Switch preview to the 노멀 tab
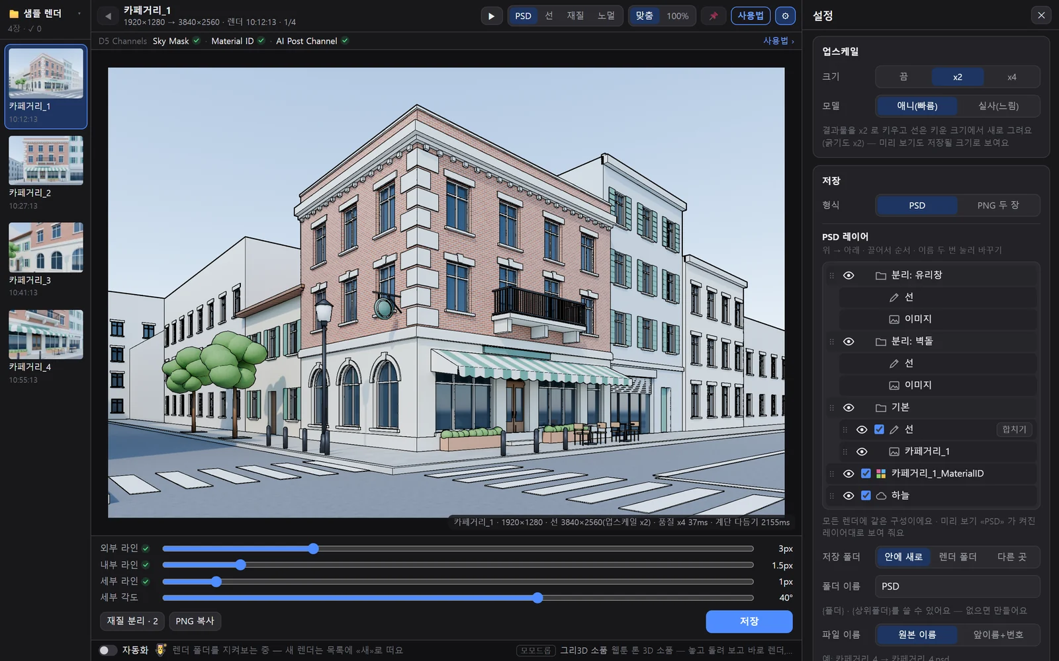This screenshot has width=1059, height=661. (606, 16)
